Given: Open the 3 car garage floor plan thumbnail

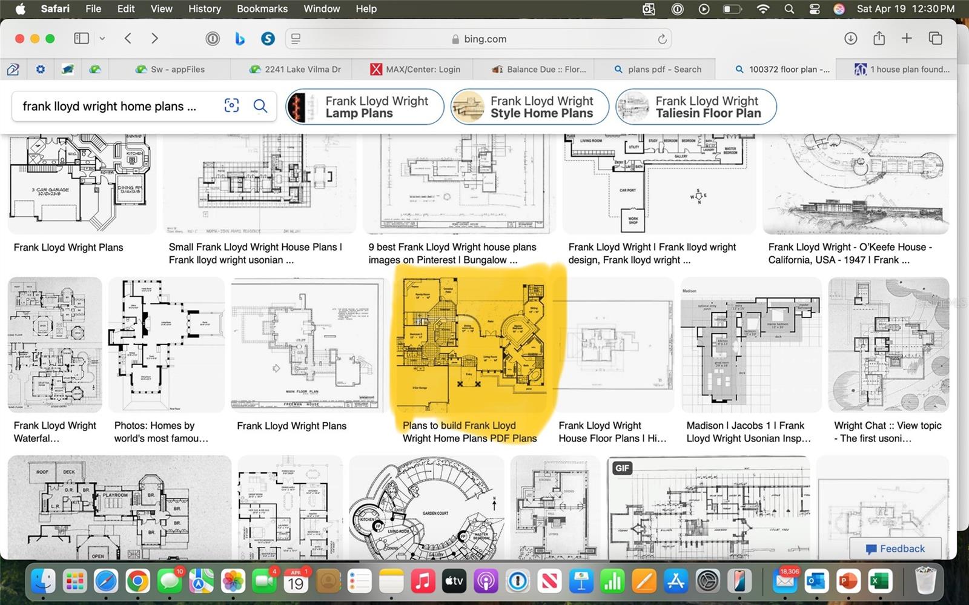Looking at the screenshot, I should tap(82, 183).
